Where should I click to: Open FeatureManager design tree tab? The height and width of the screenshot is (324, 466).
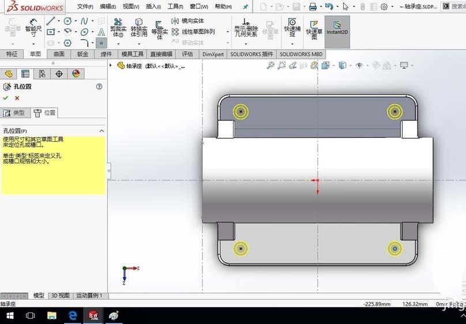click(9, 74)
